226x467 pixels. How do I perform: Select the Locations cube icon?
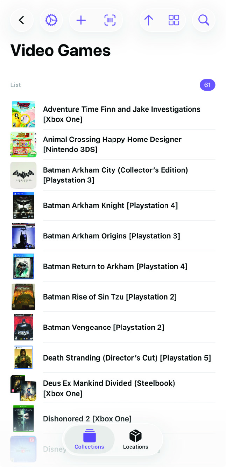click(135, 436)
